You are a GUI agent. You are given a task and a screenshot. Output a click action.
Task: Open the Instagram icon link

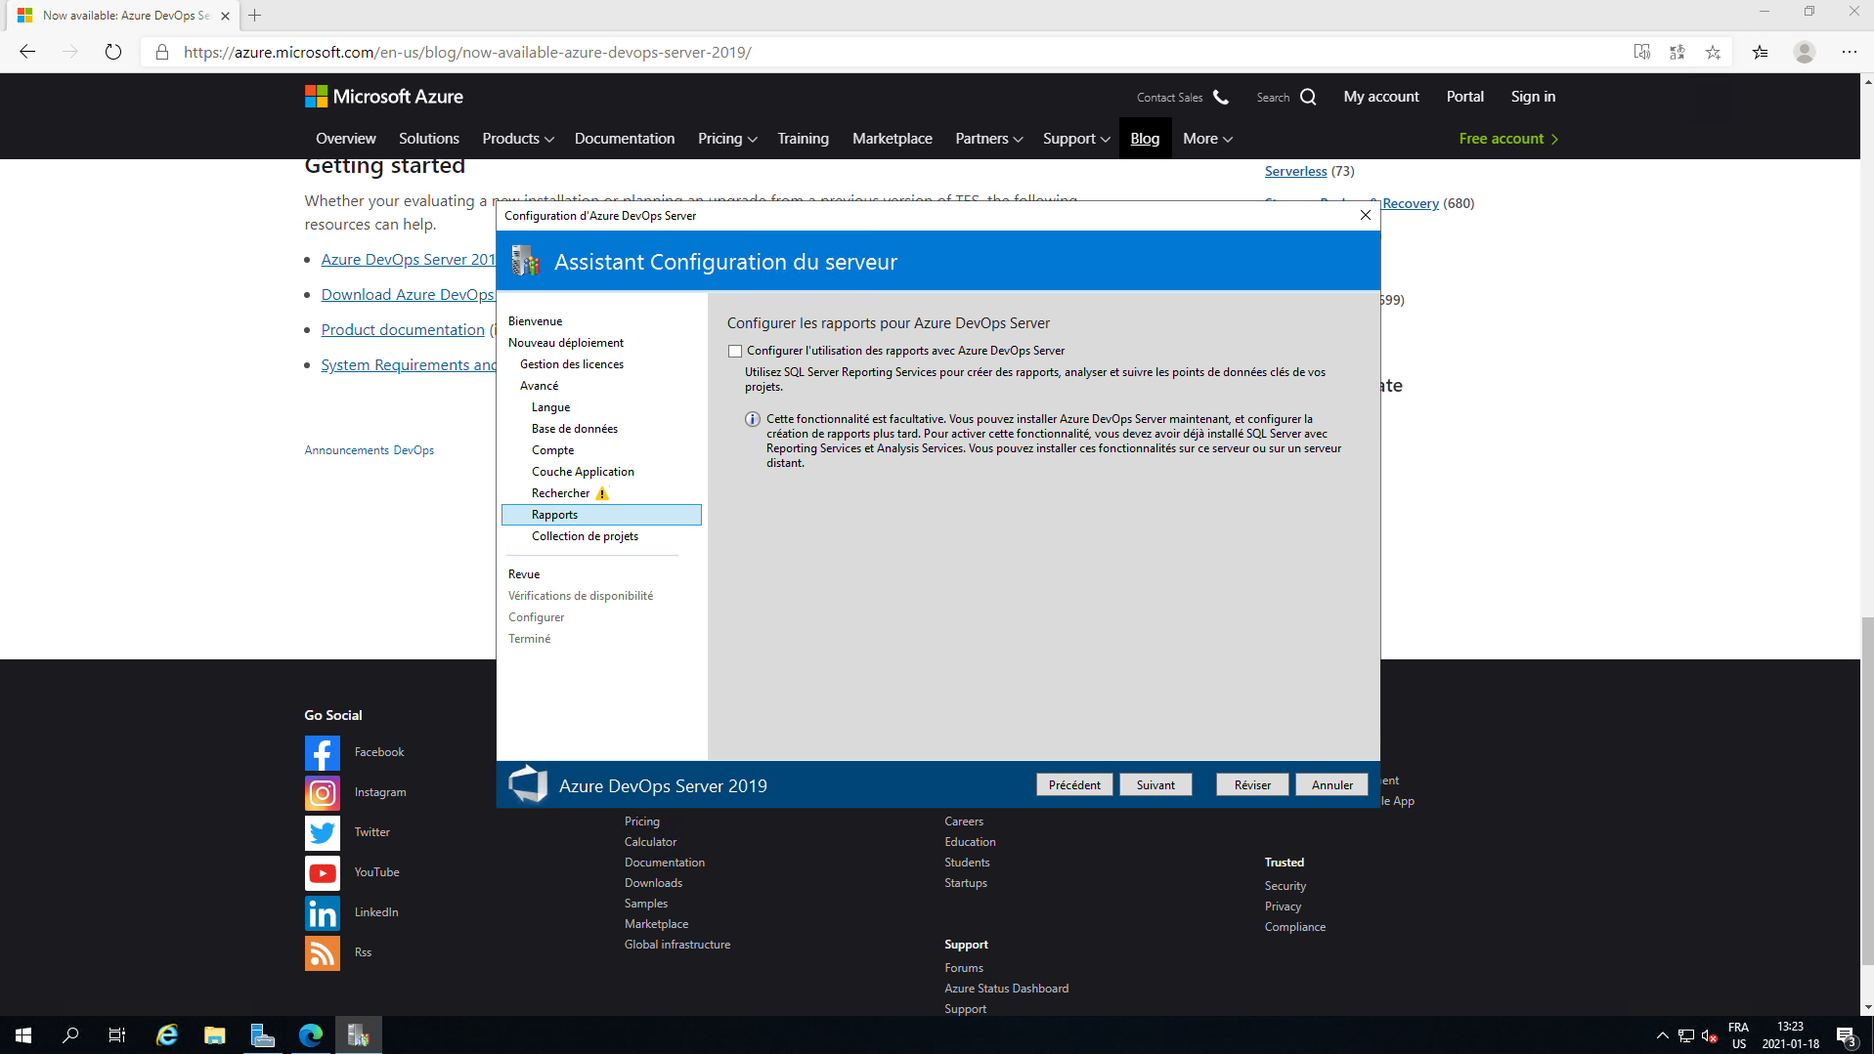322,793
